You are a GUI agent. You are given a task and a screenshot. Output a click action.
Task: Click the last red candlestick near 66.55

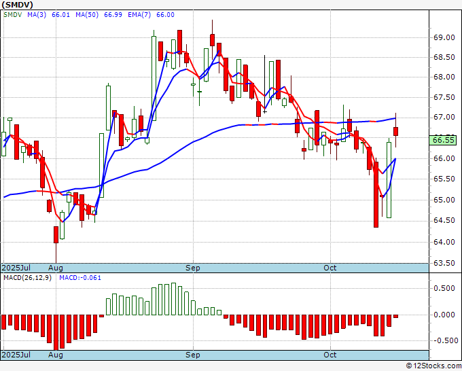click(x=395, y=131)
